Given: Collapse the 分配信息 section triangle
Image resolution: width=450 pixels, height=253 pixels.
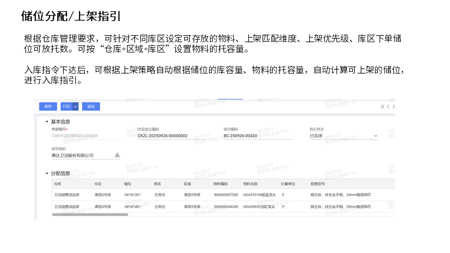Looking at the screenshot, I should [x=47, y=173].
